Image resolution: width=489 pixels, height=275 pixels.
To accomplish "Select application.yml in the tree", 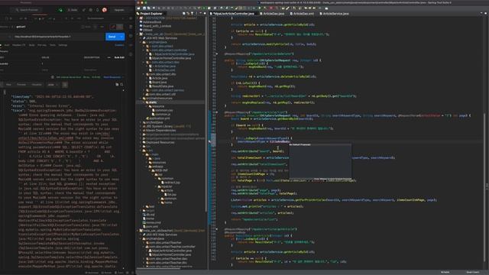I will pos(159,118).
